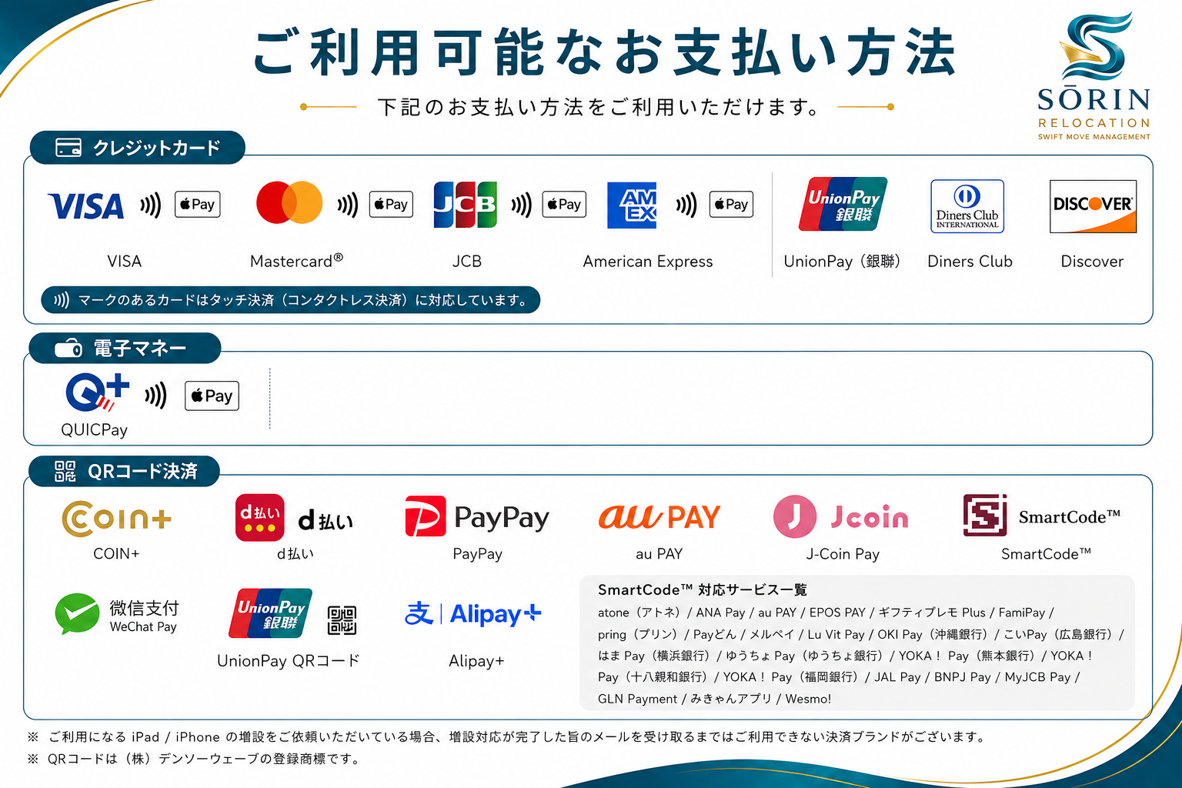
Task: Click the SmartCode logo mark
Action: tap(985, 516)
